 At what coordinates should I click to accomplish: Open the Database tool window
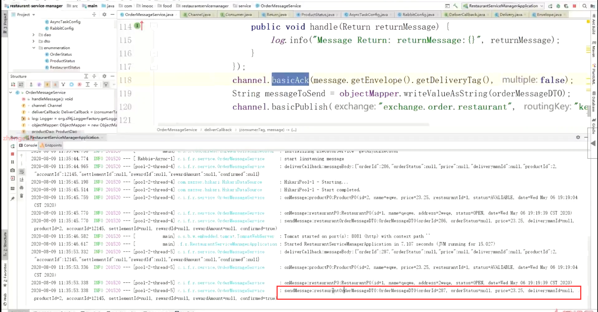pyautogui.click(x=594, y=101)
